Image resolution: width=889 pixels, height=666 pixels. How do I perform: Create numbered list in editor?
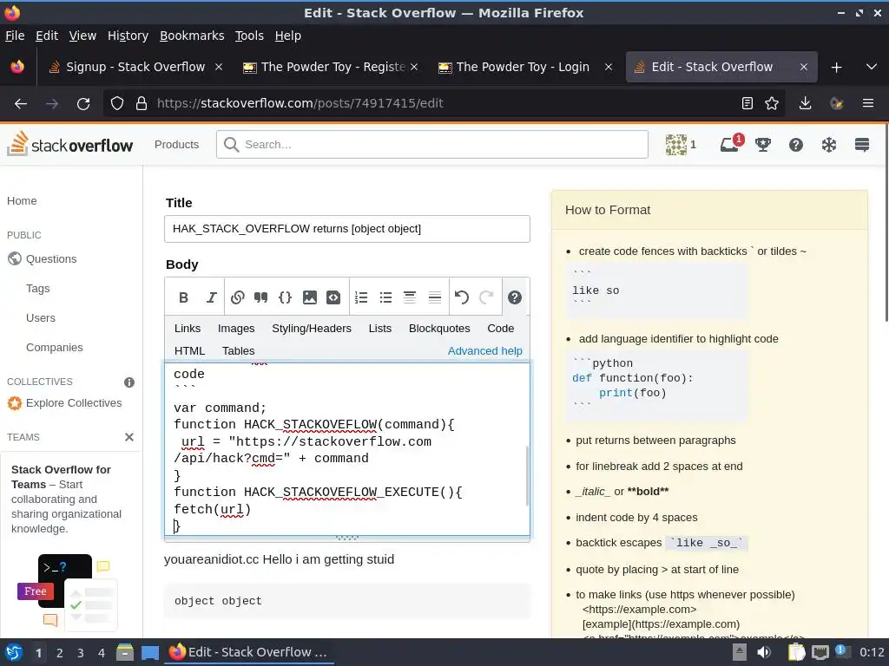361,297
